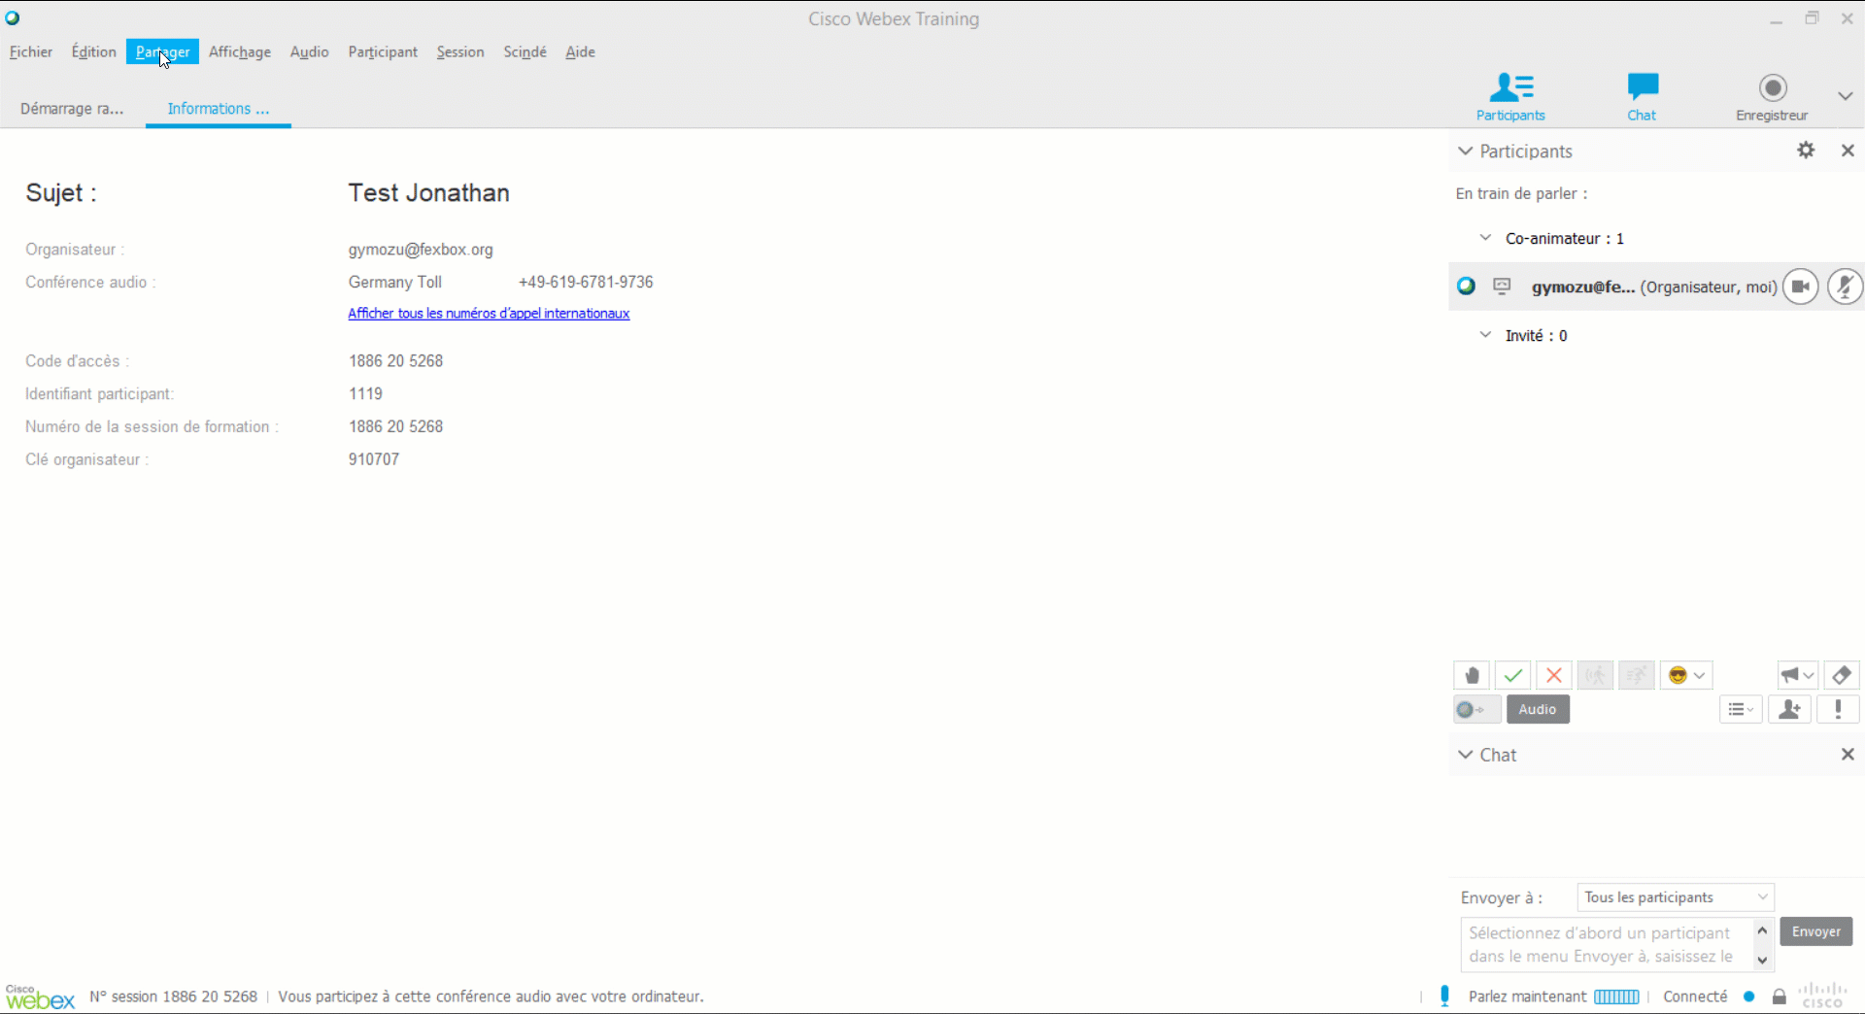Open the 'Tous les participants' recipient dropdown

point(1675,897)
